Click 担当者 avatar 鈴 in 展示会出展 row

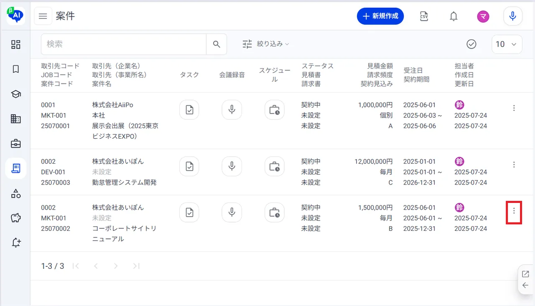[x=459, y=105]
